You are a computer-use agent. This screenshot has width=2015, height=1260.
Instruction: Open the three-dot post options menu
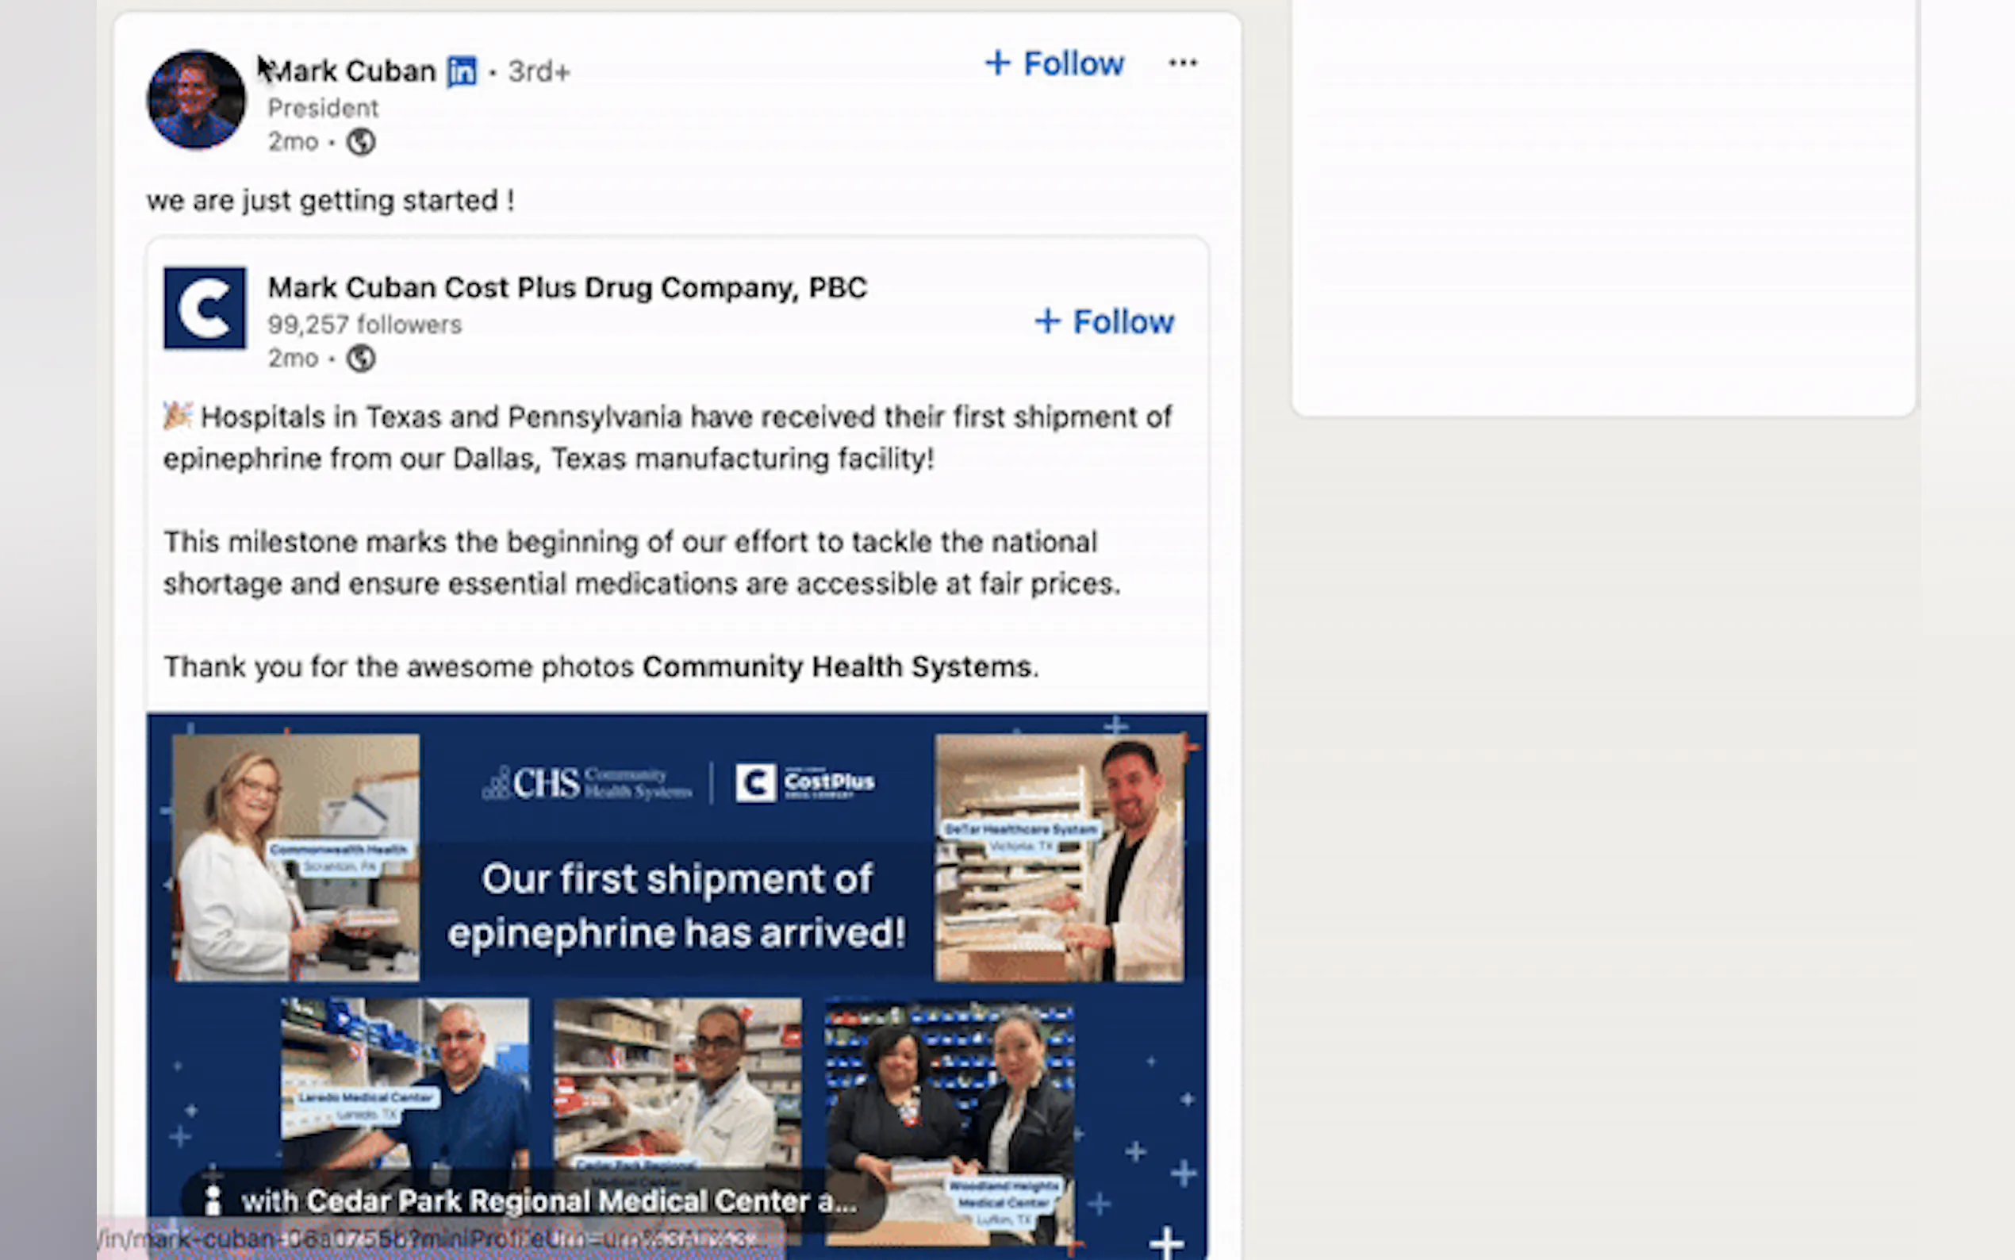pos(1183,63)
